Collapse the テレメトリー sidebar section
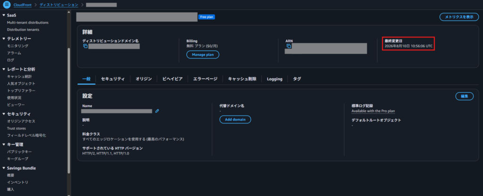This screenshot has height=196, width=483. (x=4, y=39)
